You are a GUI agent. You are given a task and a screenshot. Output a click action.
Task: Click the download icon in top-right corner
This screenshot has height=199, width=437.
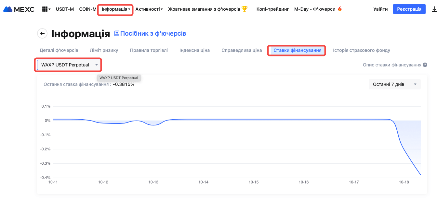tap(434, 9)
